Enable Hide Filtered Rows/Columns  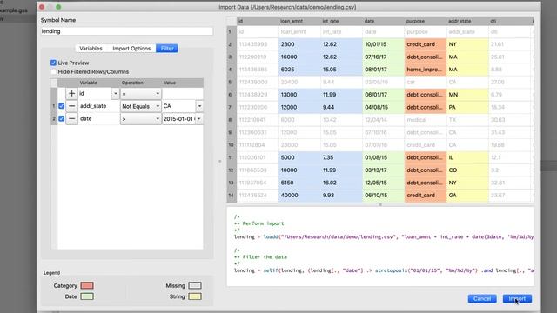[53, 71]
